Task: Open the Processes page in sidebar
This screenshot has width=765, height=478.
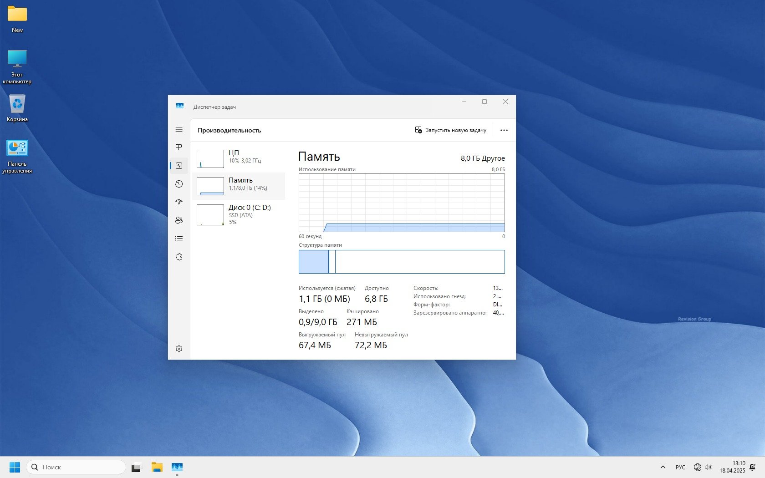Action: point(179,147)
